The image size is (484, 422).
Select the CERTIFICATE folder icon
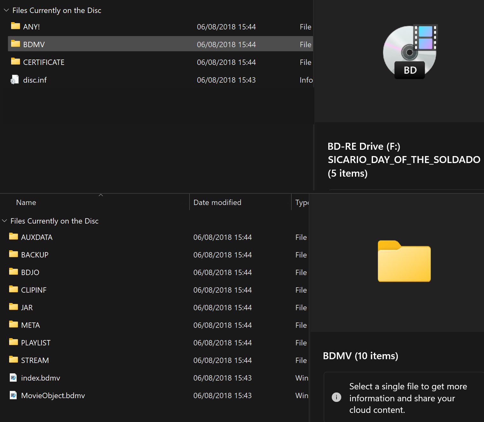coord(15,61)
